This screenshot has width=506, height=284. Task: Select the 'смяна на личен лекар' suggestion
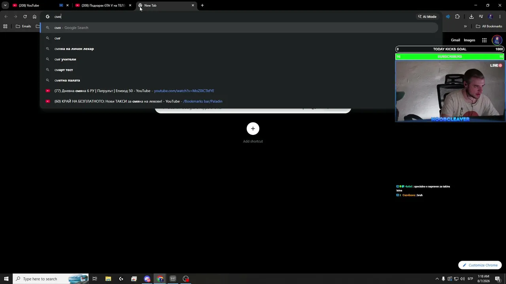pos(240,49)
